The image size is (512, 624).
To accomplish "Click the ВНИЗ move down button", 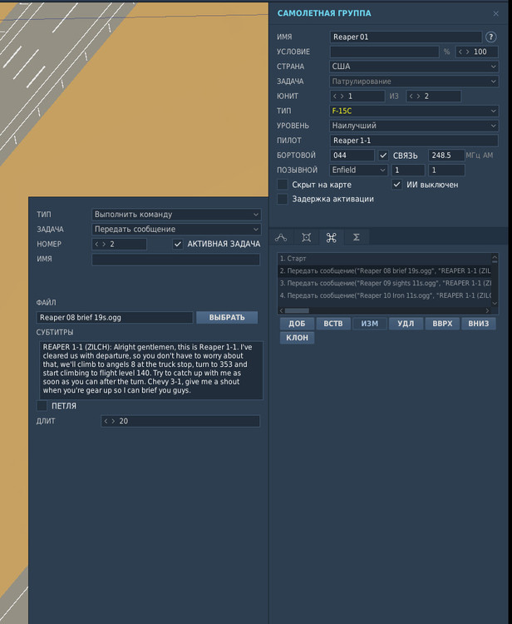I will [x=479, y=324].
